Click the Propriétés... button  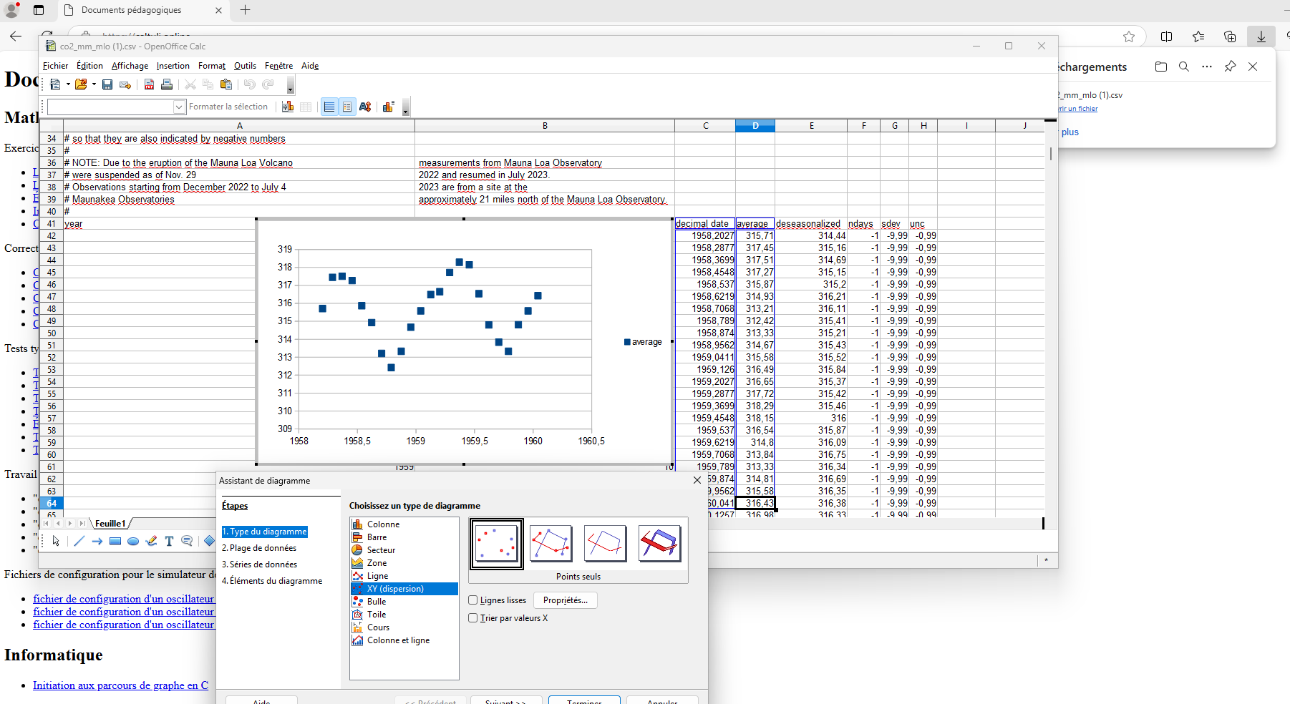pos(566,600)
